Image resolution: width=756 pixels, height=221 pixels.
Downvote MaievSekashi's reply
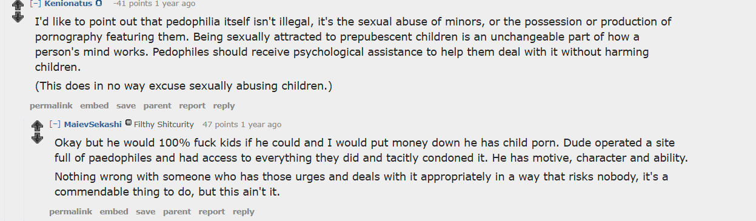tap(37, 138)
